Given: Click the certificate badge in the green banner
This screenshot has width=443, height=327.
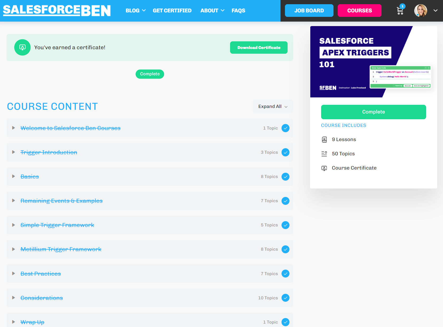Looking at the screenshot, I should (x=22, y=47).
